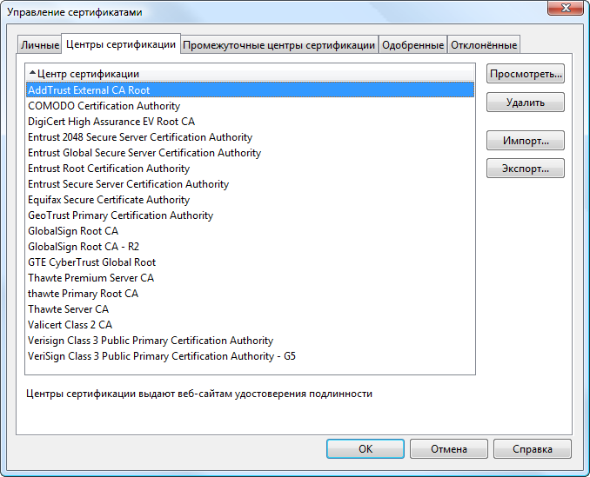Image resolution: width=590 pixels, height=477 pixels.
Task: Select DigiCert High Assurance EV Root CA
Action: click(x=251, y=122)
